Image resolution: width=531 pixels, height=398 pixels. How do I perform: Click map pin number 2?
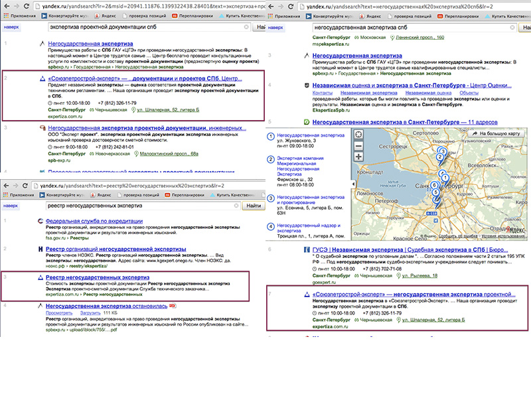[439, 157]
